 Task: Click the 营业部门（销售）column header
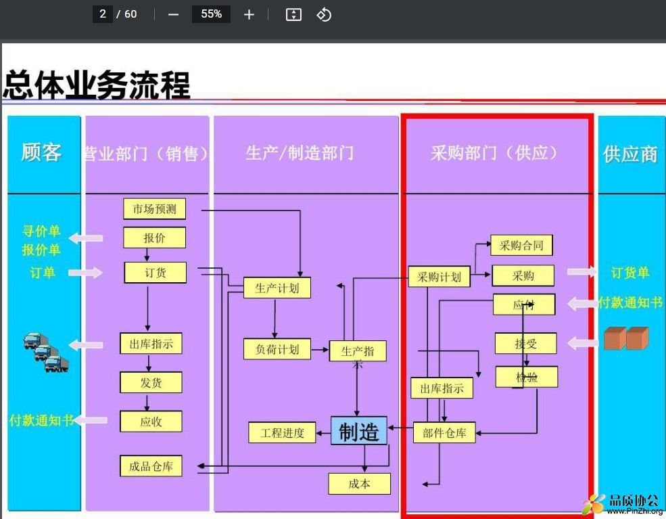pos(147,154)
